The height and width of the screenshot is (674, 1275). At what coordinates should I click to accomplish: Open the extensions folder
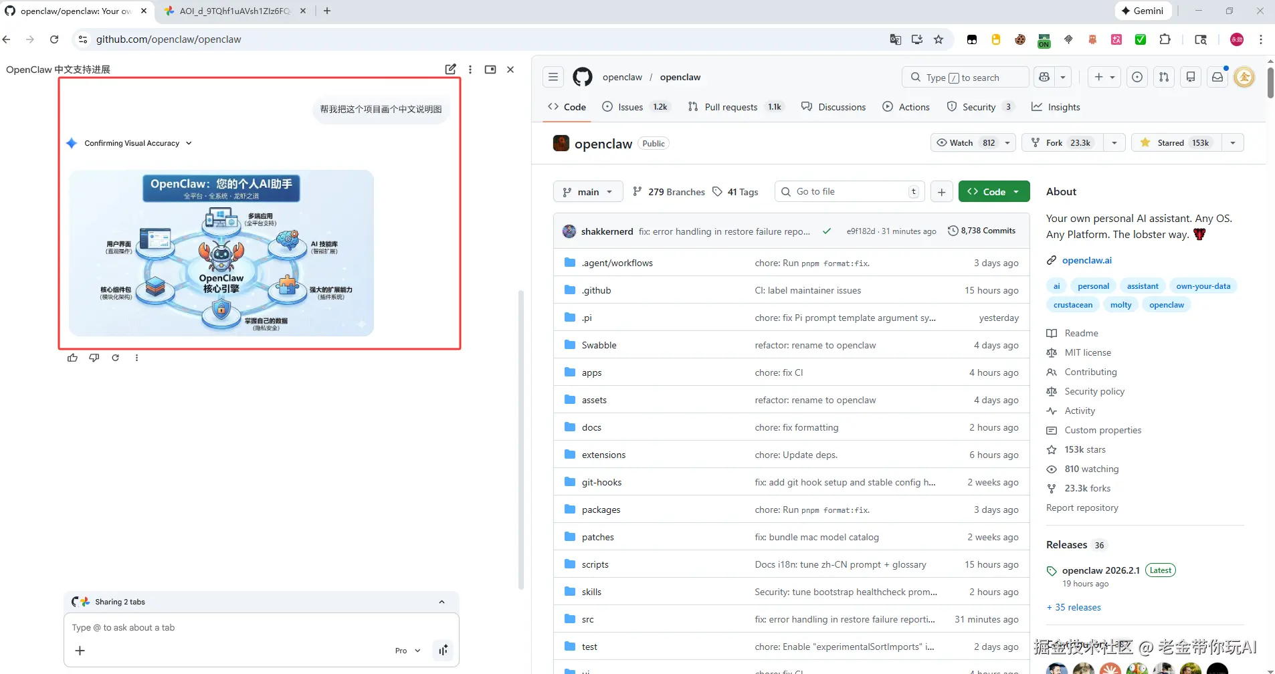tap(603, 455)
